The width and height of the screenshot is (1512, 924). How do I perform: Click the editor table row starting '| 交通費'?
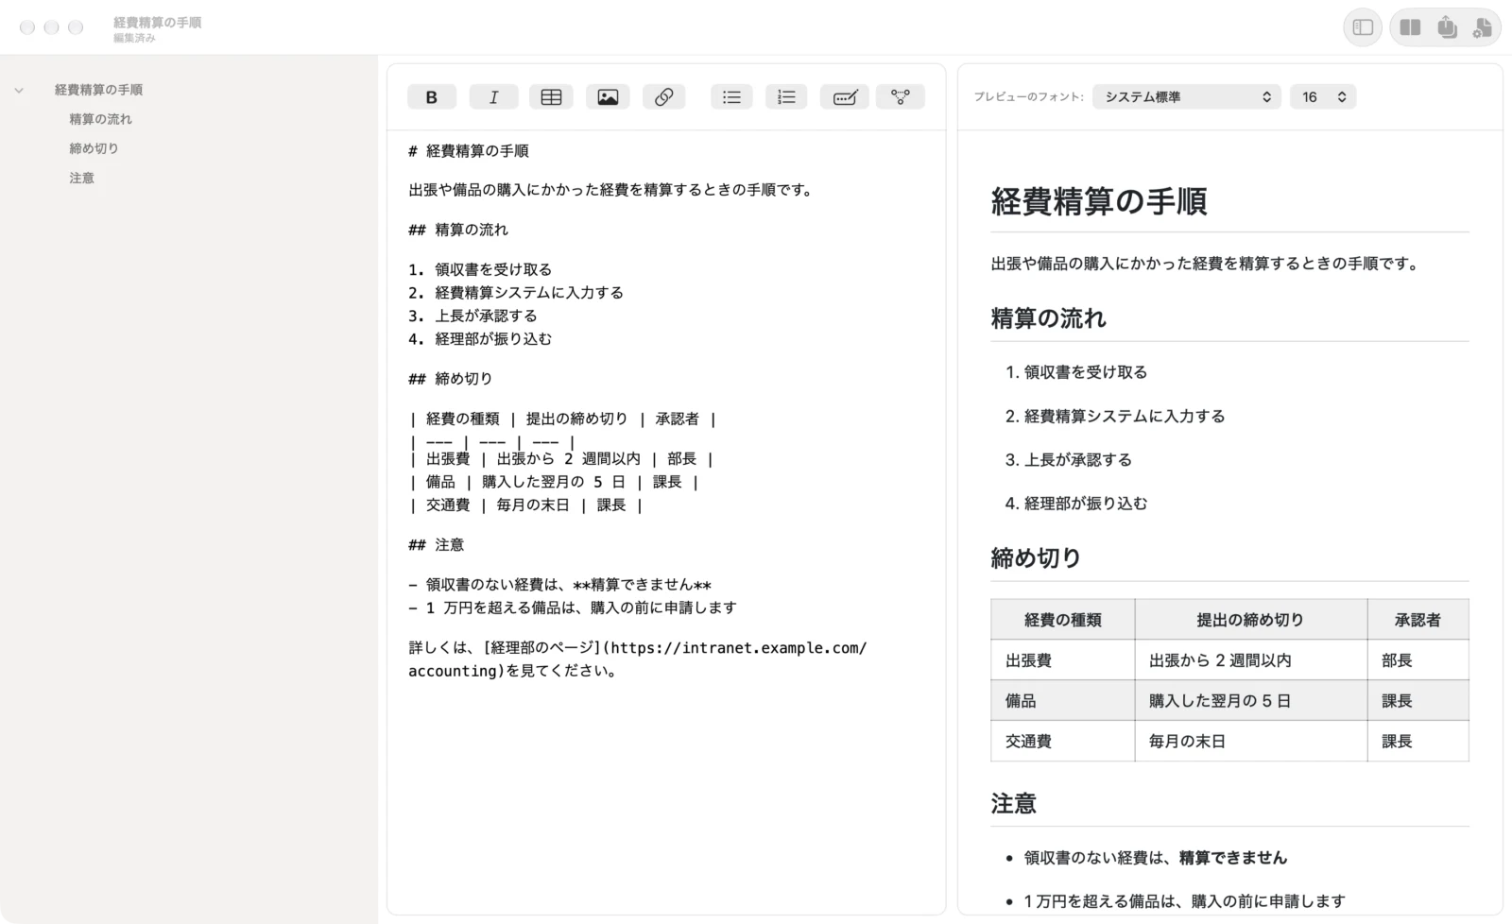[x=526, y=505]
